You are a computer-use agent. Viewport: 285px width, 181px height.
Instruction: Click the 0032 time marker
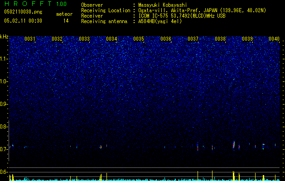tap(57, 39)
